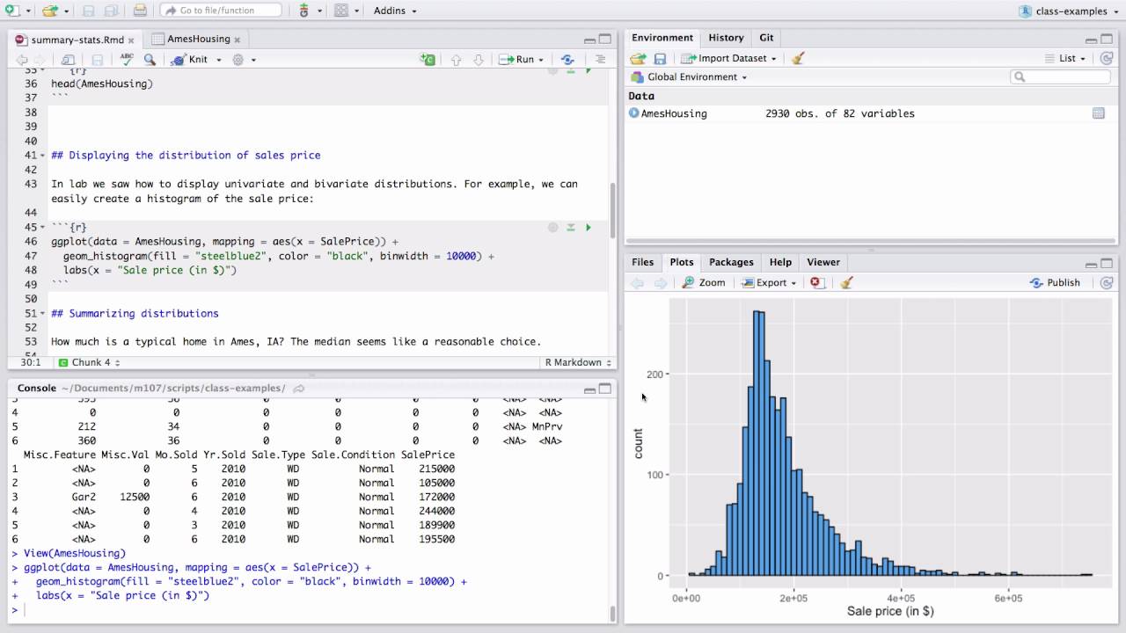
Task: Switch to the Packages tab
Action: 731,262
